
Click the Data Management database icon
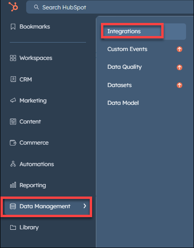click(13, 206)
